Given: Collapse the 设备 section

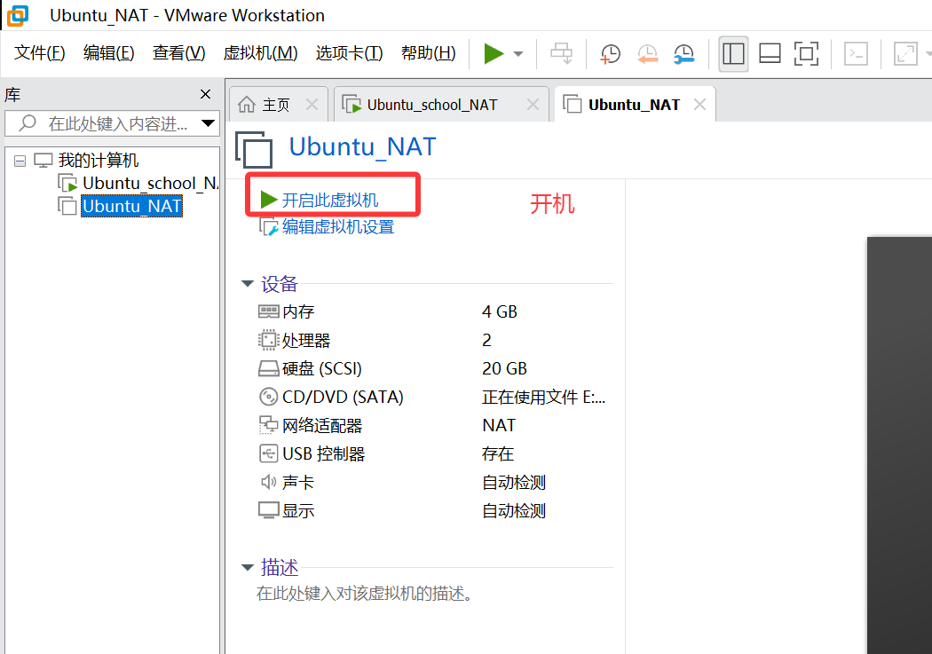Looking at the screenshot, I should (248, 283).
